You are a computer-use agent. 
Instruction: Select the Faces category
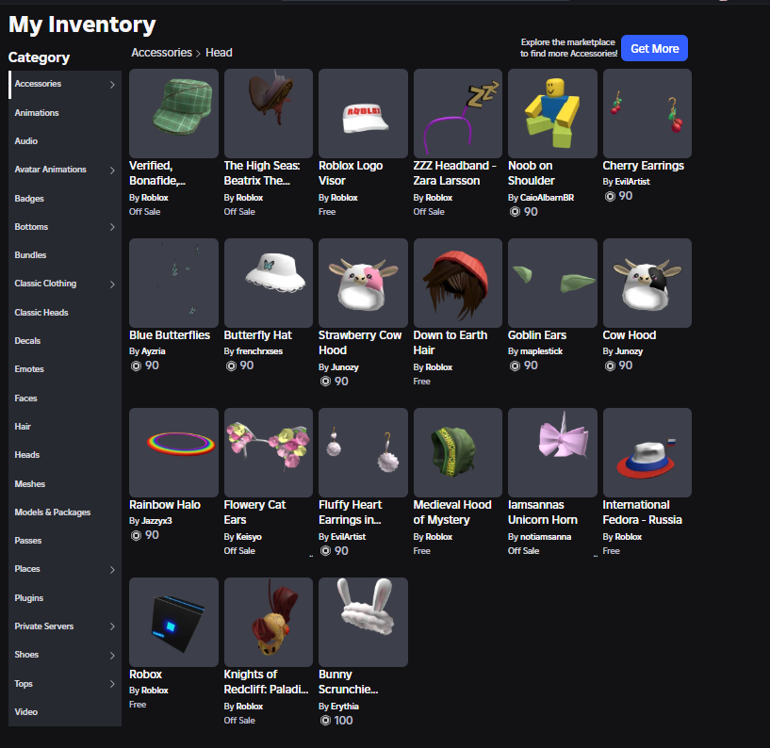click(65, 398)
